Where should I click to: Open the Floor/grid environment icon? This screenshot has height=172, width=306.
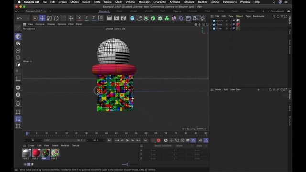pos(188,18)
